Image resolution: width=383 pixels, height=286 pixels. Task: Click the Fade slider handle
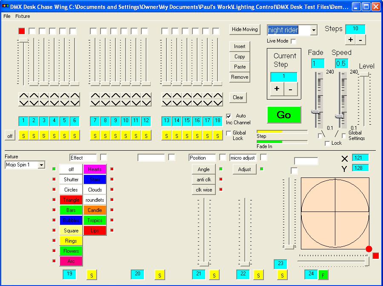pyautogui.click(x=315, y=112)
